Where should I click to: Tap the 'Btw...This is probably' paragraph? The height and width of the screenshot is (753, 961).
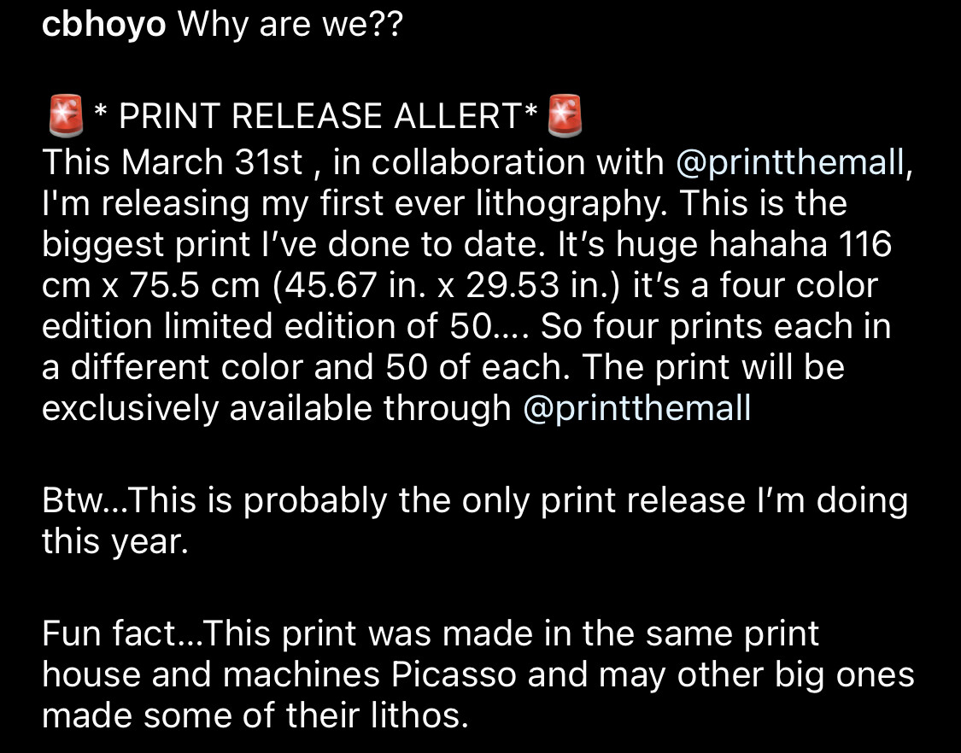[x=475, y=521]
